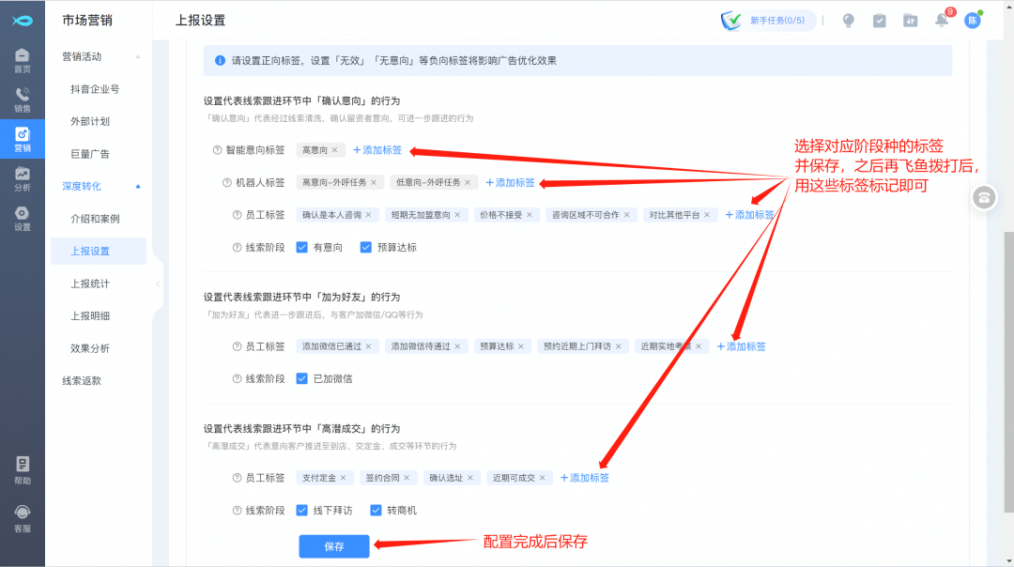Open the 分析 analytics icon
This screenshot has width=1014, height=567.
click(22, 178)
